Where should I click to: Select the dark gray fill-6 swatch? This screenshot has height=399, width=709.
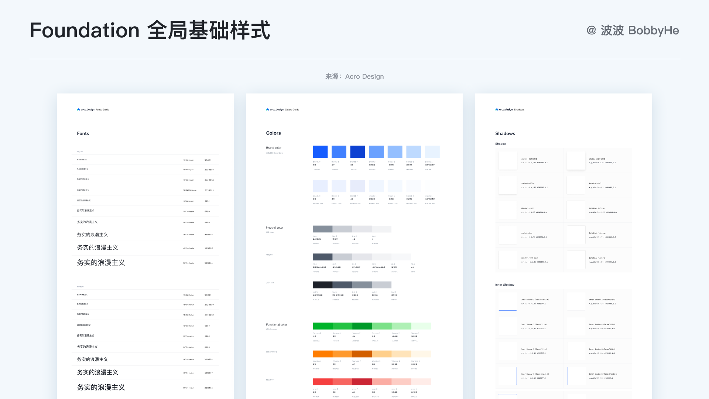tap(322, 257)
